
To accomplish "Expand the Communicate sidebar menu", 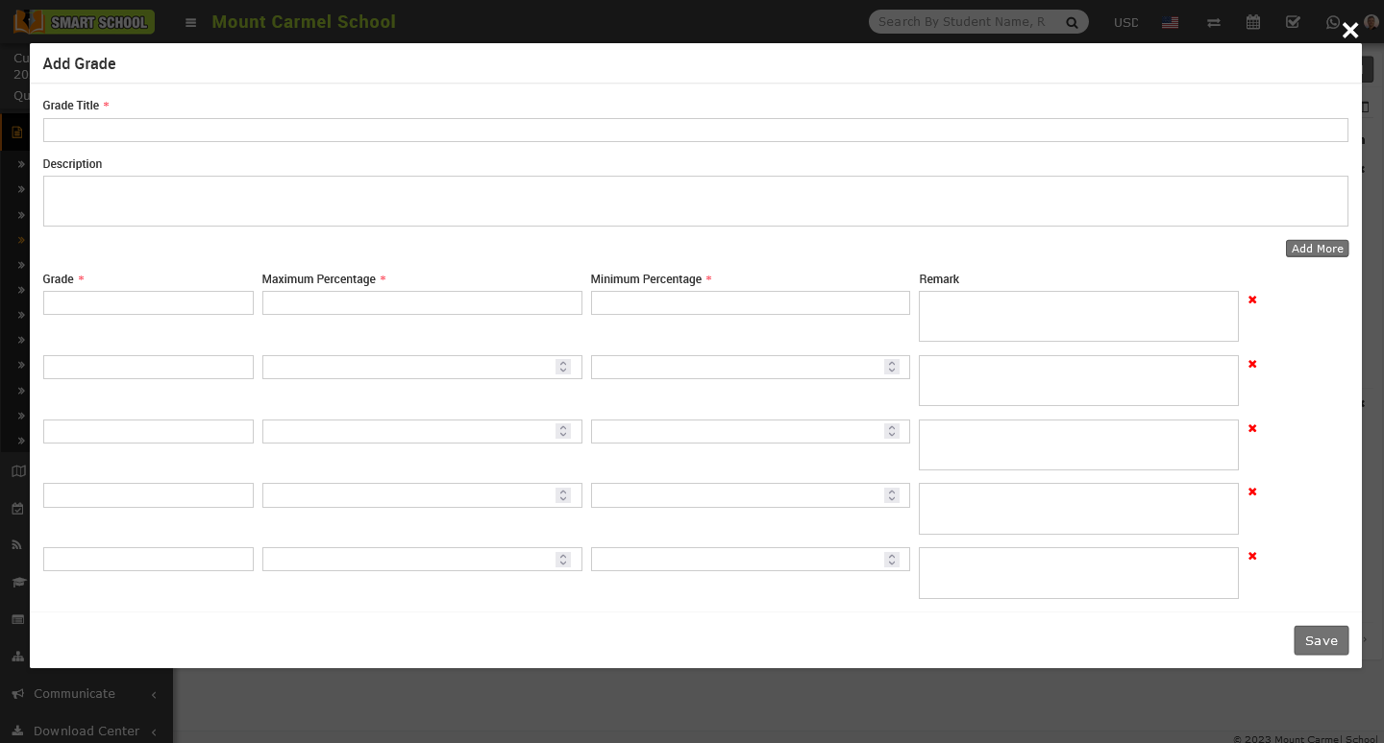I will coord(75,693).
